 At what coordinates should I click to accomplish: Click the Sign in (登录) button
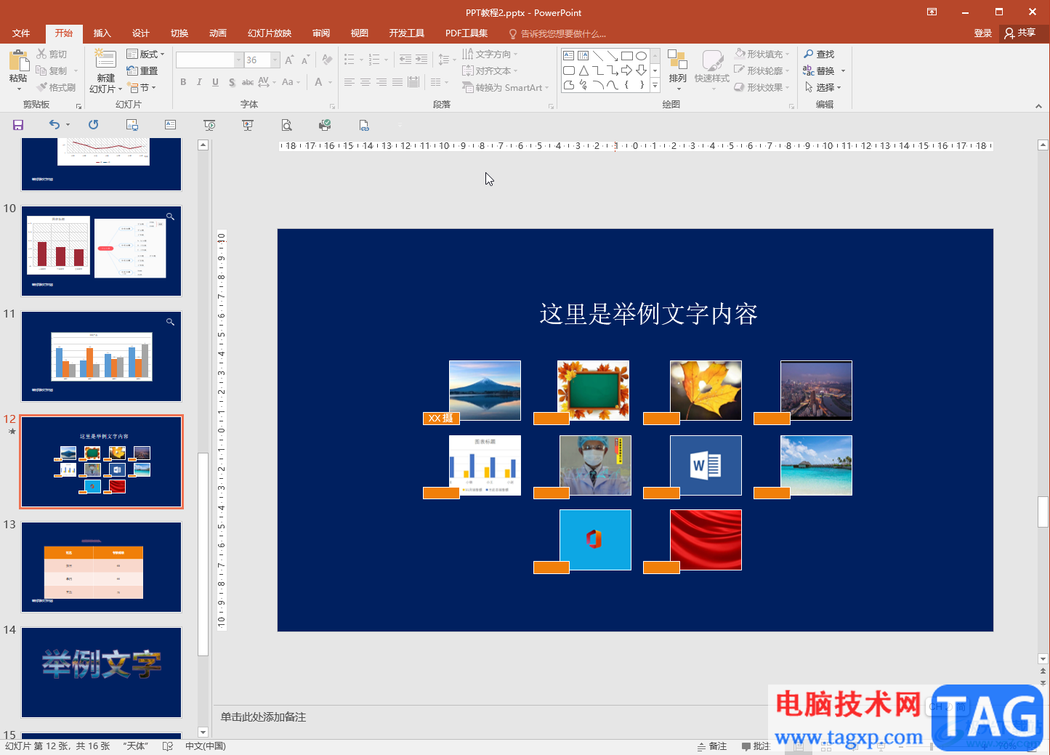(x=982, y=33)
